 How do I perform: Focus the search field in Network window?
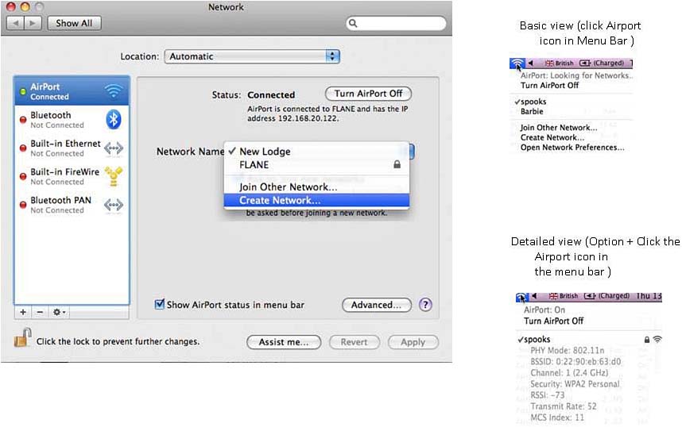(x=396, y=23)
